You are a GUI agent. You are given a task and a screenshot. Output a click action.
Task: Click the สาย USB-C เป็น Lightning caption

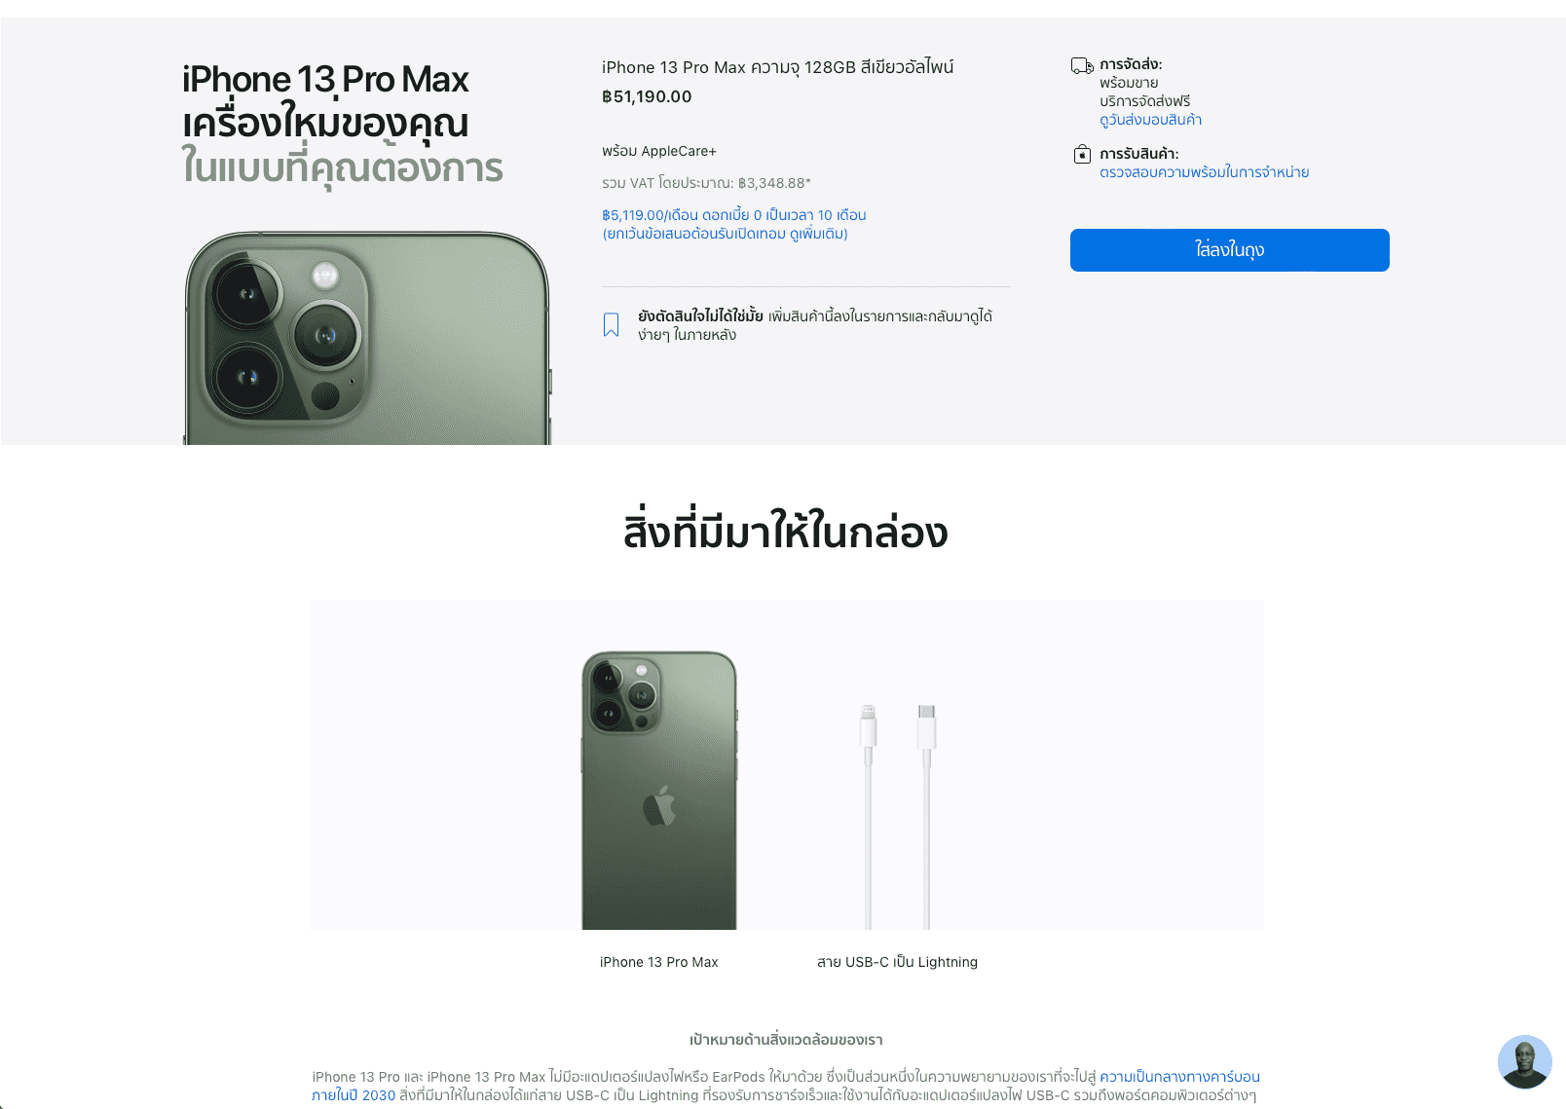point(897,962)
